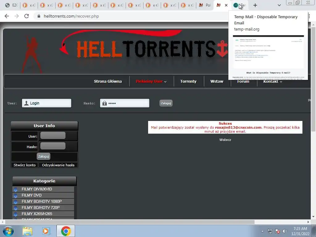Click the vertical scrollbar thumb
Viewport: 316px width, 237px height.
(313, 79)
